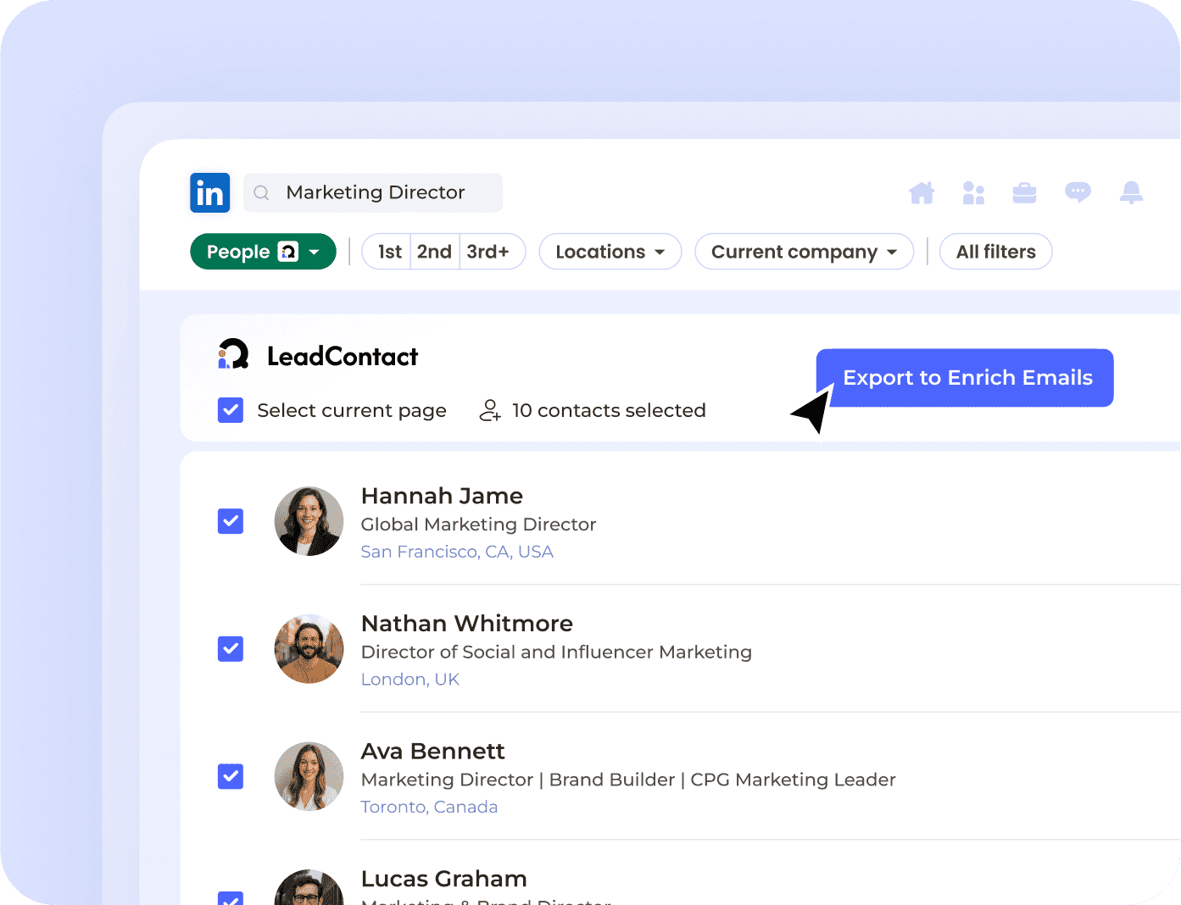Click the search magnifier icon
The width and height of the screenshot is (1181, 905).
pos(262,193)
